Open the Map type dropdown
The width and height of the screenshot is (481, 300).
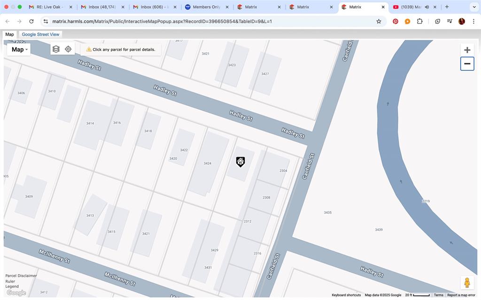19,49
